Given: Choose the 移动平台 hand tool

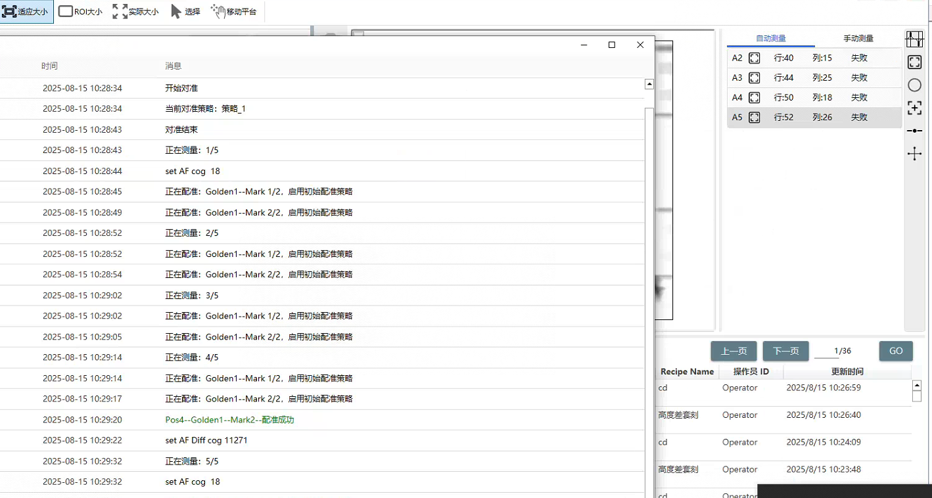Looking at the screenshot, I should [233, 12].
